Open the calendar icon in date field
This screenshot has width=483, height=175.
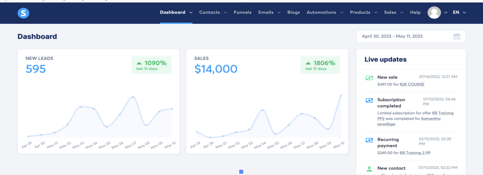pyautogui.click(x=457, y=36)
